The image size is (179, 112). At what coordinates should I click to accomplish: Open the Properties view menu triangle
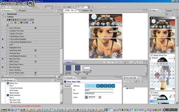pyautogui.click(x=115, y=78)
